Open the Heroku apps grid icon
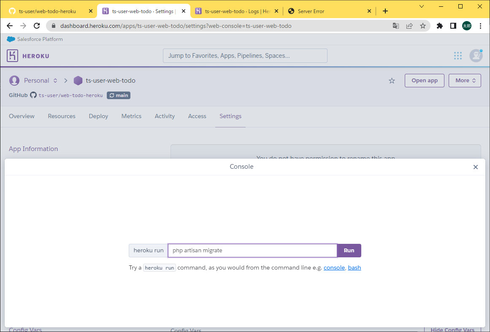This screenshot has width=490, height=332. (458, 56)
